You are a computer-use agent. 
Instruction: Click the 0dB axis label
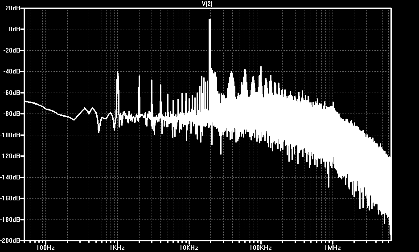(x=14, y=29)
